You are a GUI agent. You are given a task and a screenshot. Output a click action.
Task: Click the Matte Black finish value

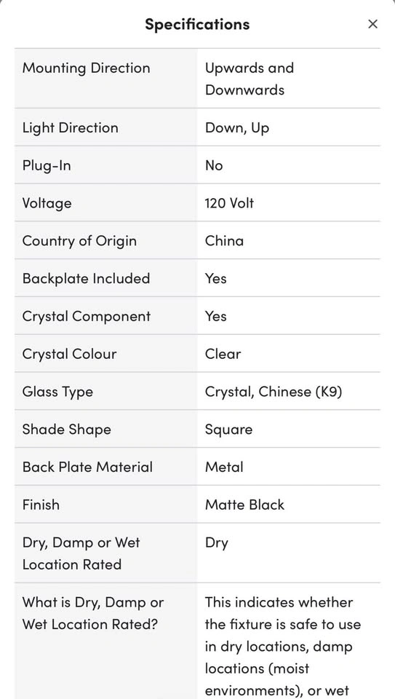(x=244, y=505)
